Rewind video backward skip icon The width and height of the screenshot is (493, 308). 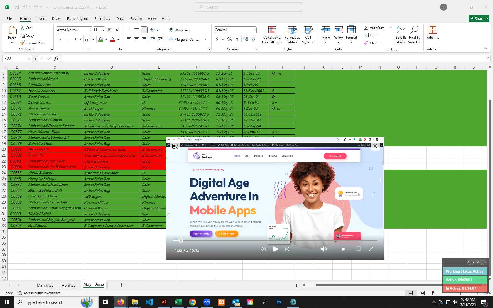pos(264,249)
